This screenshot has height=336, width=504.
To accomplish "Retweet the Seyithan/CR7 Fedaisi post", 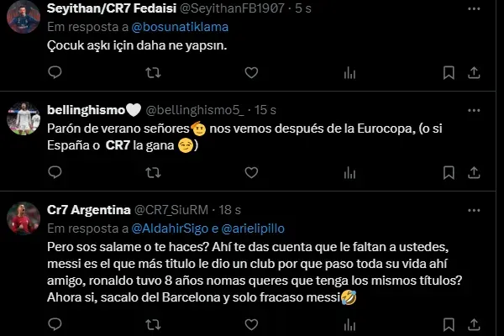I will [153, 73].
